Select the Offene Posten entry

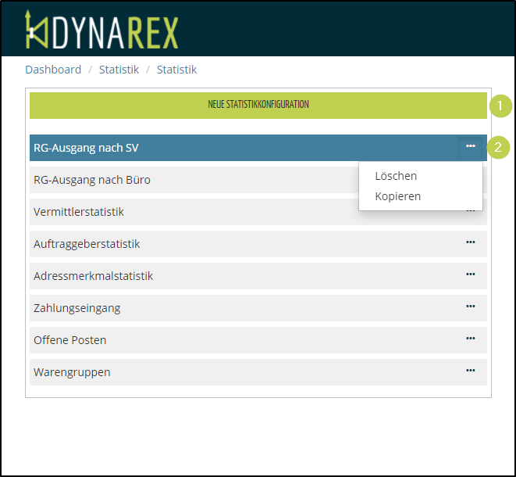tap(69, 340)
